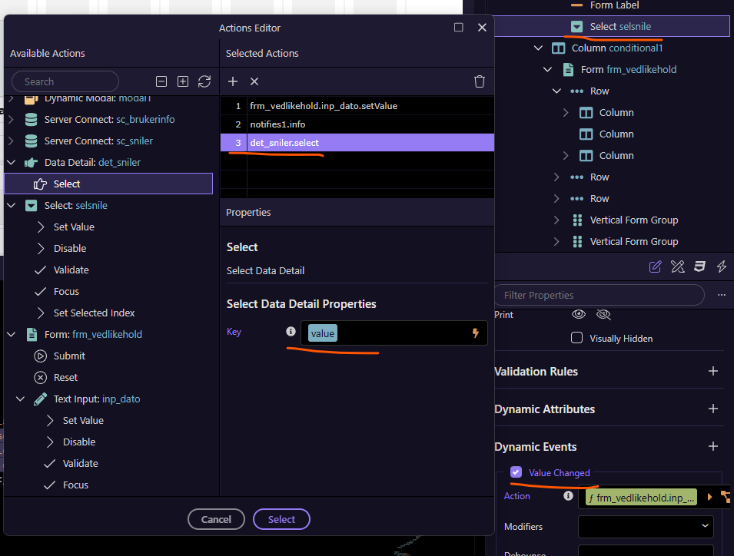Open the edit properties tab icon
The image size is (734, 556).
[x=656, y=266]
